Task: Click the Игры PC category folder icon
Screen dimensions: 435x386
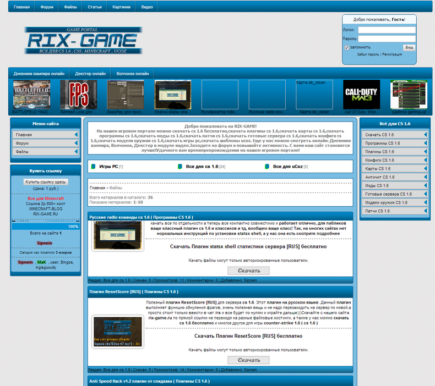Action: point(94,167)
